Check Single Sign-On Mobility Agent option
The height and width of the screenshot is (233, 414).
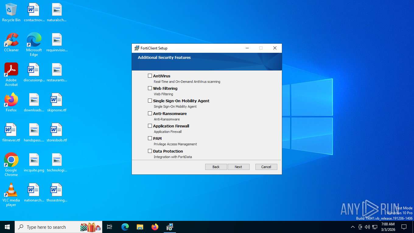[x=150, y=101]
